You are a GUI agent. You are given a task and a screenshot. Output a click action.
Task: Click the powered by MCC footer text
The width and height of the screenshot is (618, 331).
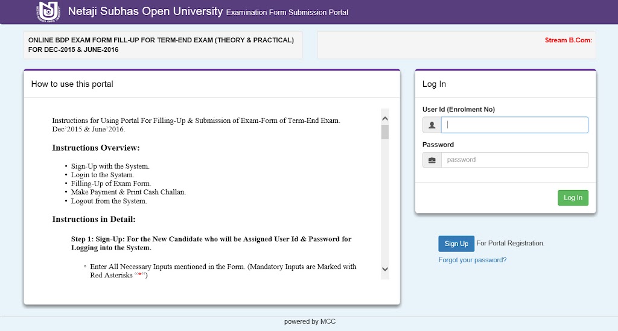(310, 321)
